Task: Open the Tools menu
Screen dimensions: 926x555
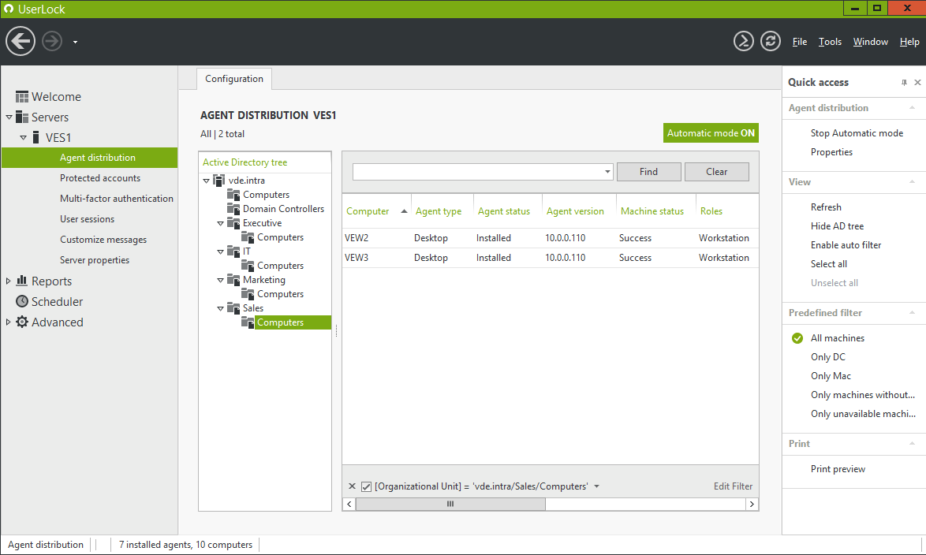Action: click(830, 41)
